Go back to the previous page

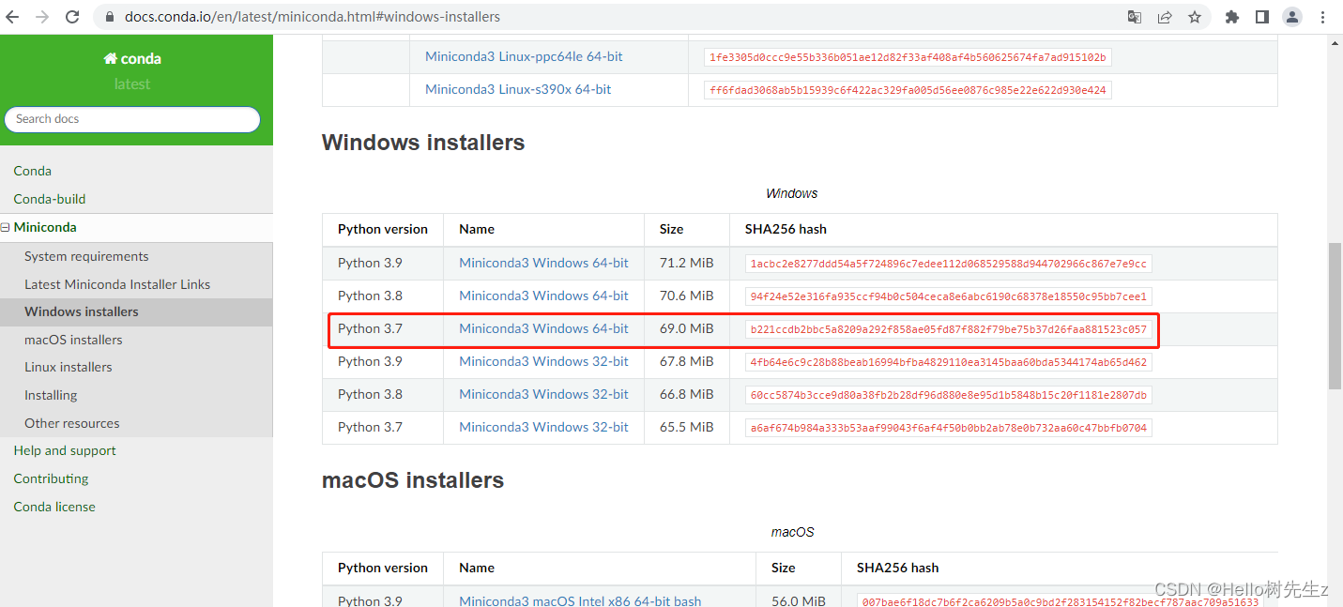pos(13,17)
